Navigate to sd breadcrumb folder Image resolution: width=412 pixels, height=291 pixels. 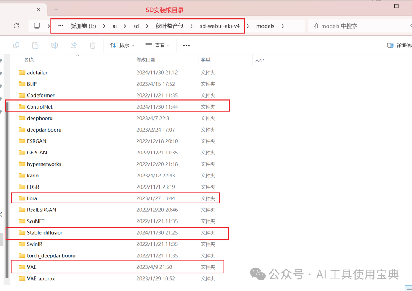click(136, 26)
